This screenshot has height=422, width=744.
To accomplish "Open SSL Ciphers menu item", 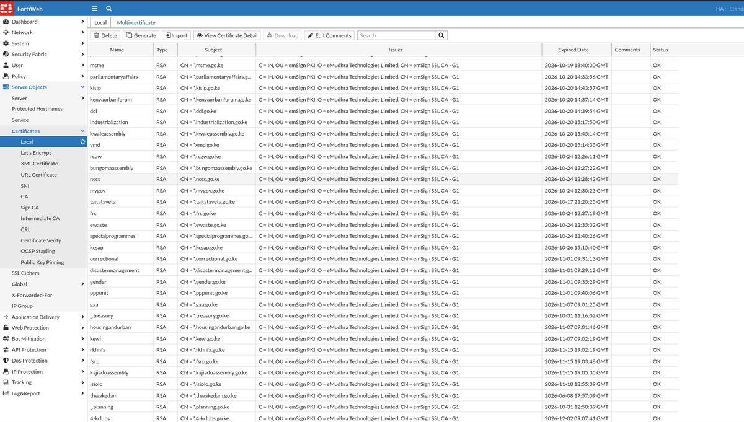I will pyautogui.click(x=25, y=273).
